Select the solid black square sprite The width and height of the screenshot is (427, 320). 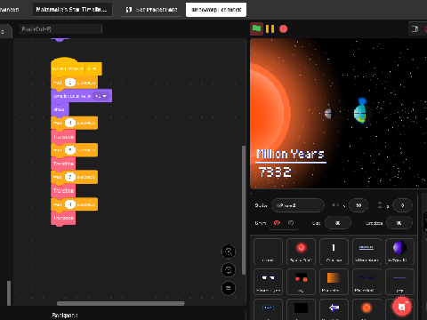(x=301, y=309)
